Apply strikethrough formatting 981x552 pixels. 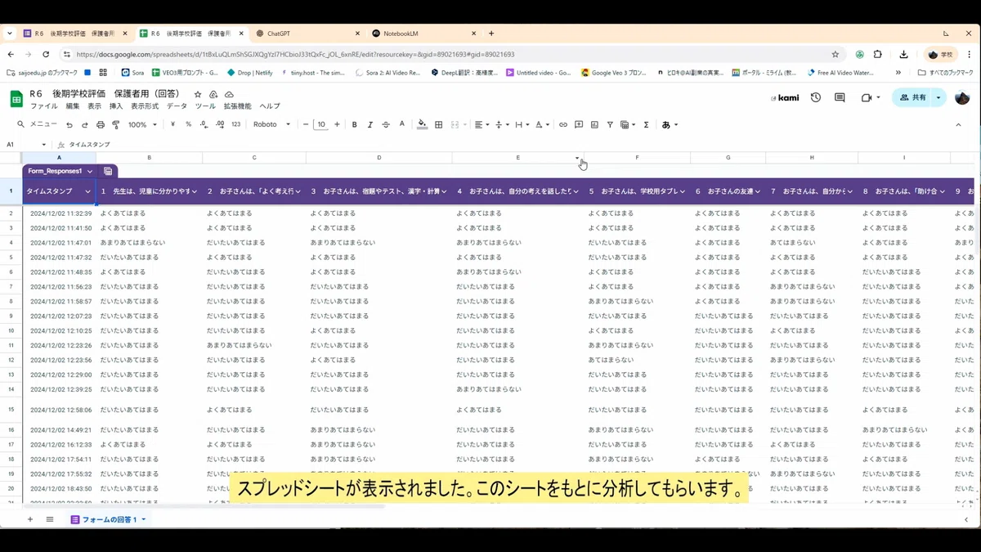385,125
